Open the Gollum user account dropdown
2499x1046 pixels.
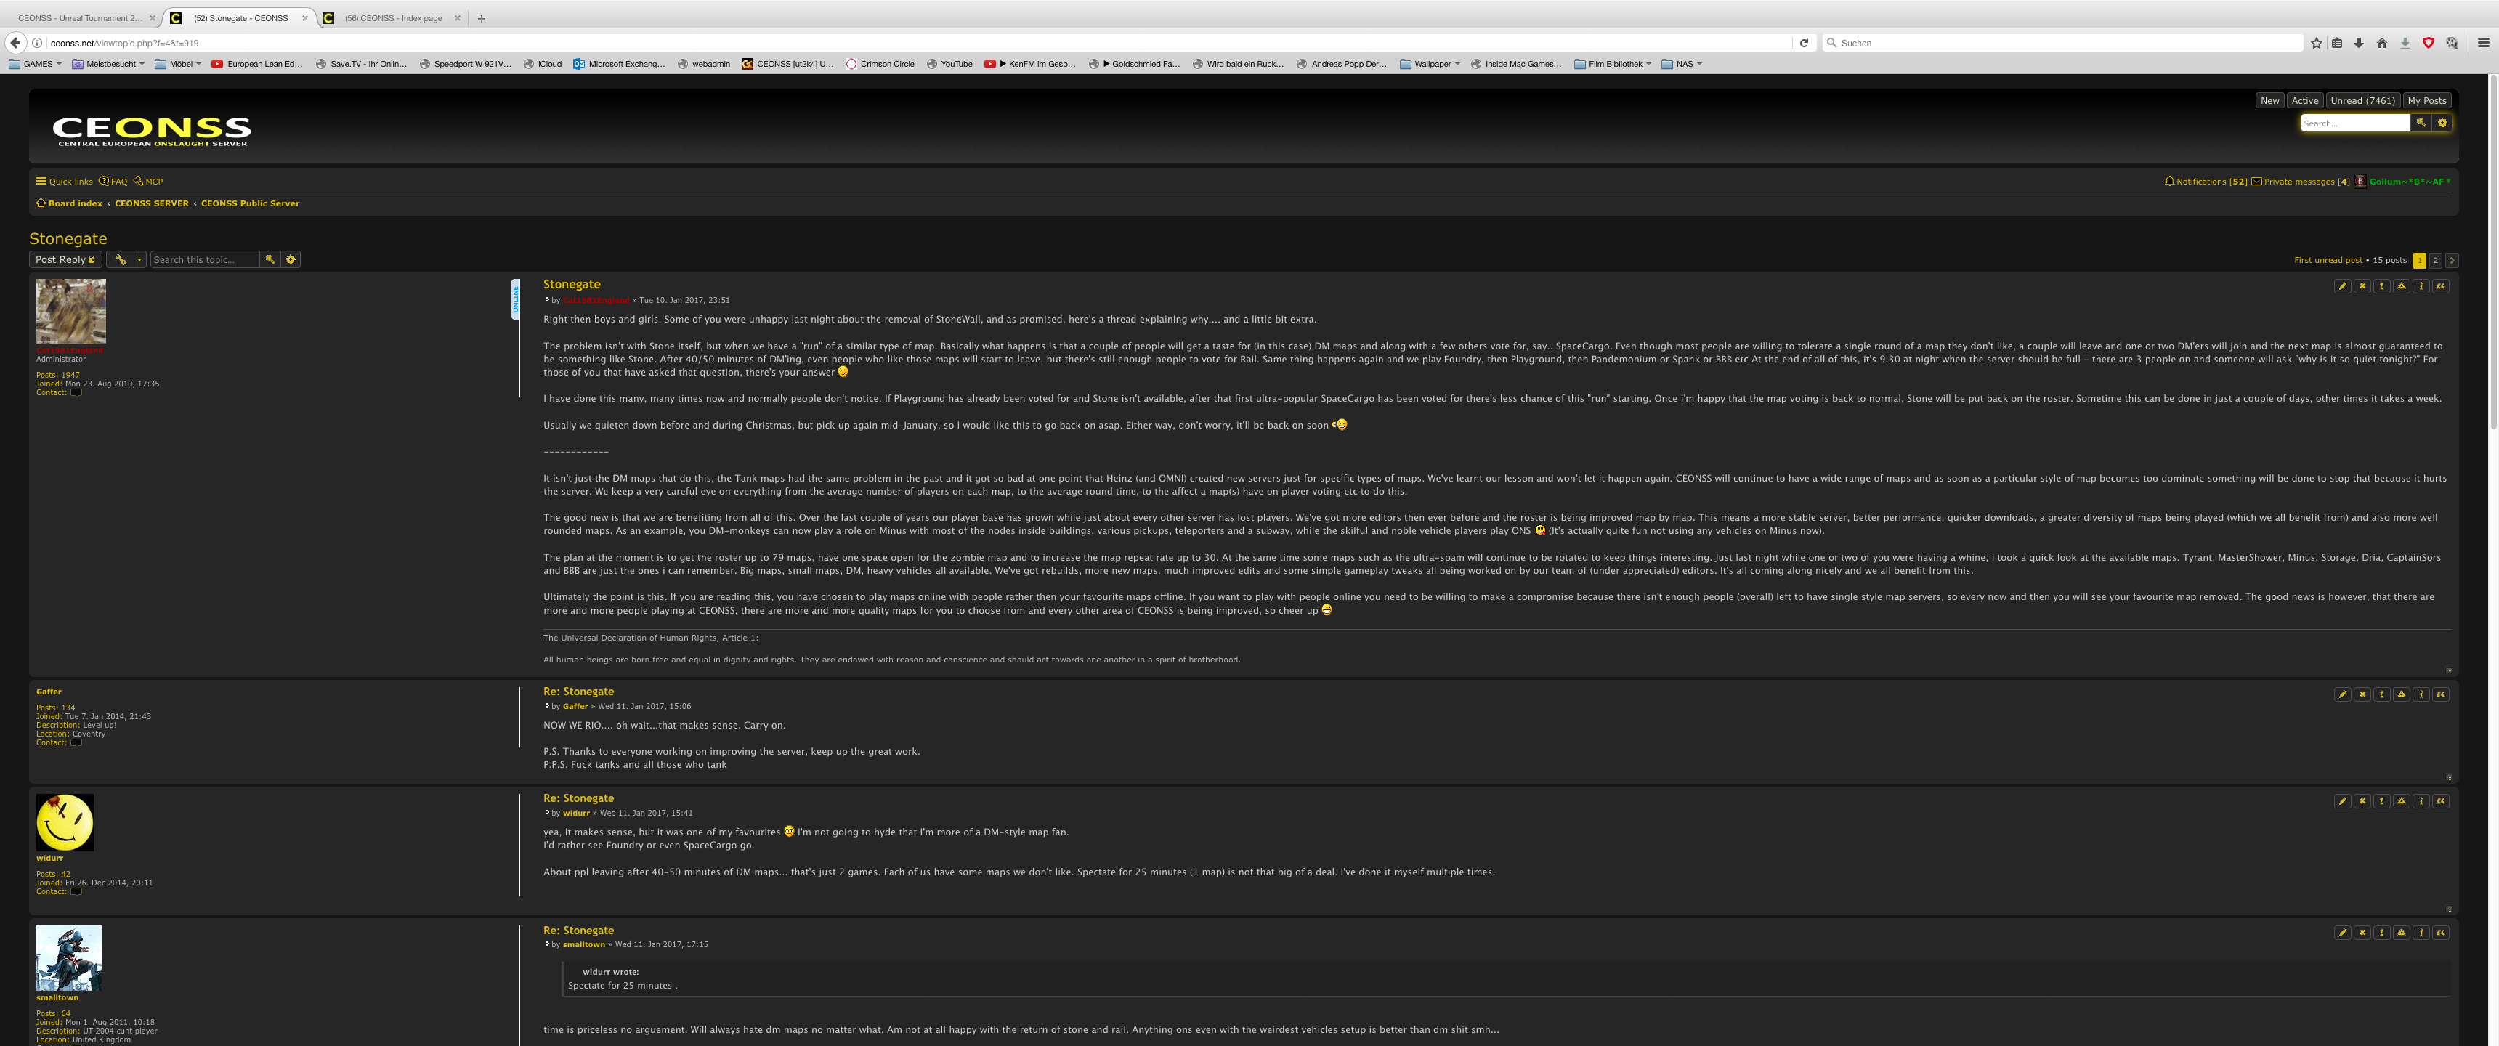(2407, 182)
